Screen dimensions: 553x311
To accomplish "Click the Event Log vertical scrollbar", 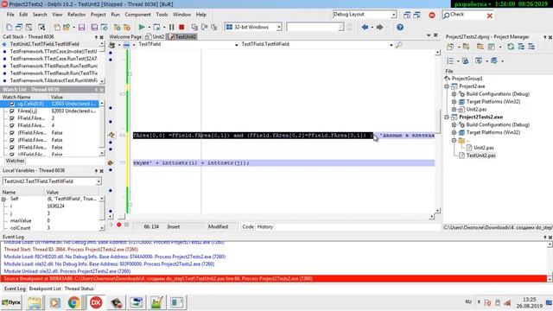I will pos(550,261).
